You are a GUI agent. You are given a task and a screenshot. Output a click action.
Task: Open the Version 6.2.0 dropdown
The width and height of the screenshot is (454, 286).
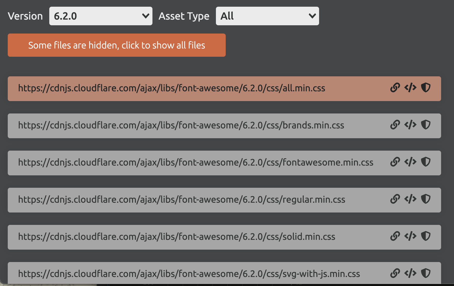(x=101, y=16)
